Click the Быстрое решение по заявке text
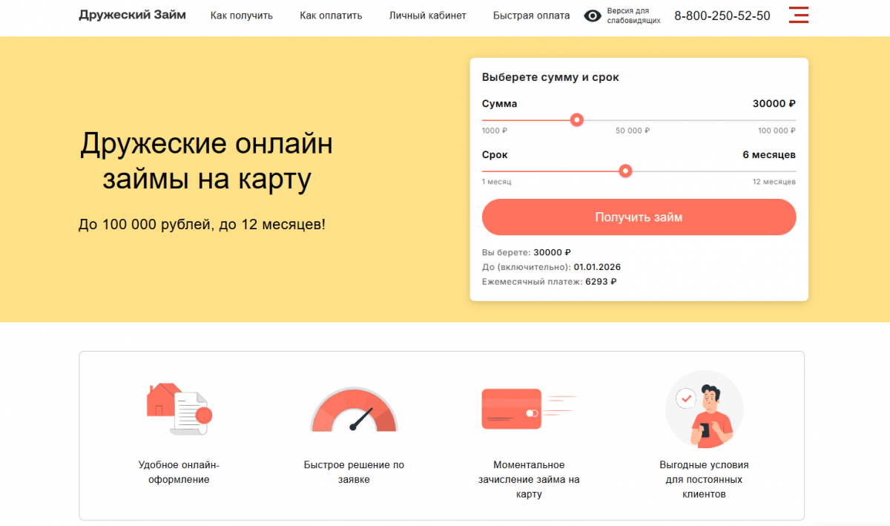Screen dimensions: 890x526 pyautogui.click(x=354, y=472)
